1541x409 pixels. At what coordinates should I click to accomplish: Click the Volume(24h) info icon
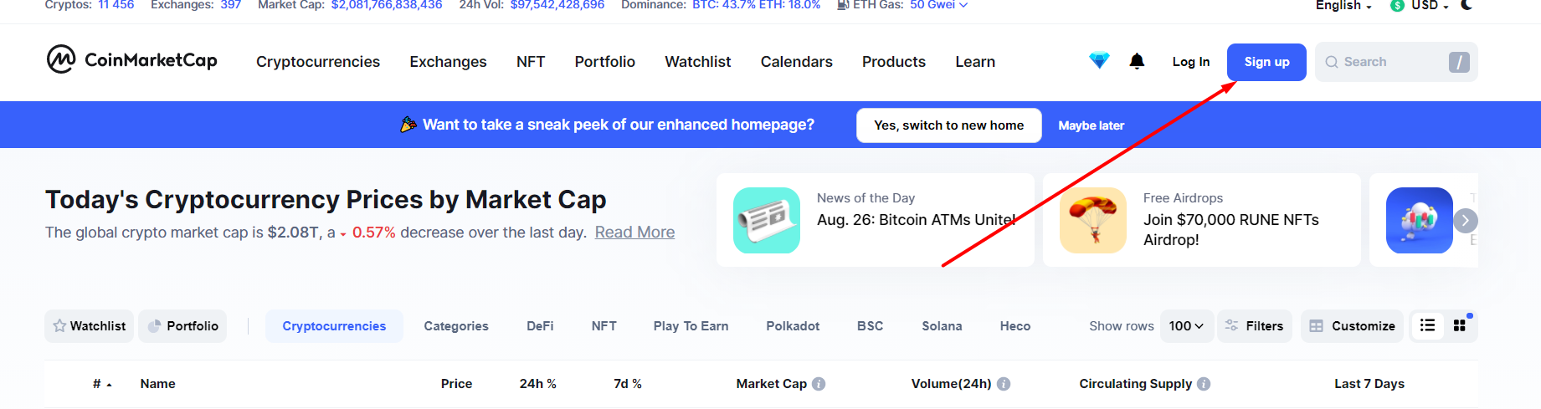point(1004,384)
